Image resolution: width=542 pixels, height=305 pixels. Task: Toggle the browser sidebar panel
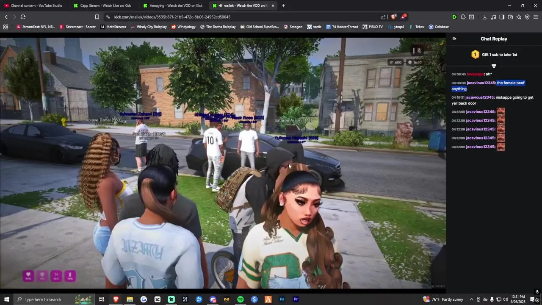(502, 17)
